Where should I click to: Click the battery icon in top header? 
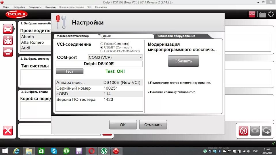(x=262, y=14)
